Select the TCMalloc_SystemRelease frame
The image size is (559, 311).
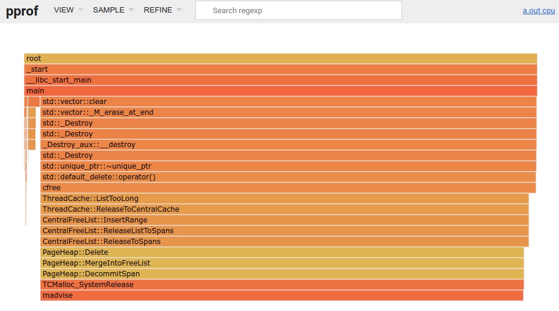tap(282, 285)
